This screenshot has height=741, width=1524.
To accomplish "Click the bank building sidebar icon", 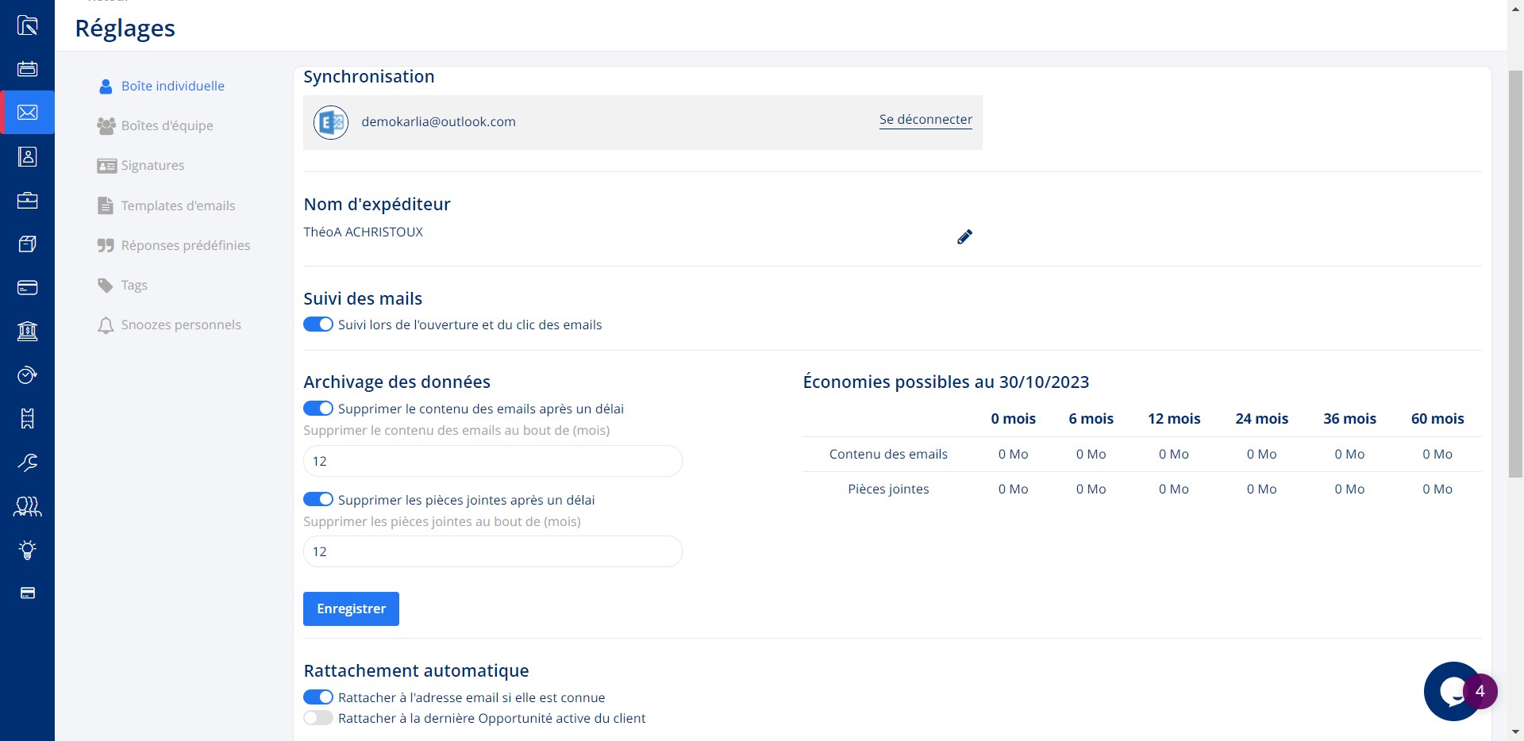I will pyautogui.click(x=27, y=331).
